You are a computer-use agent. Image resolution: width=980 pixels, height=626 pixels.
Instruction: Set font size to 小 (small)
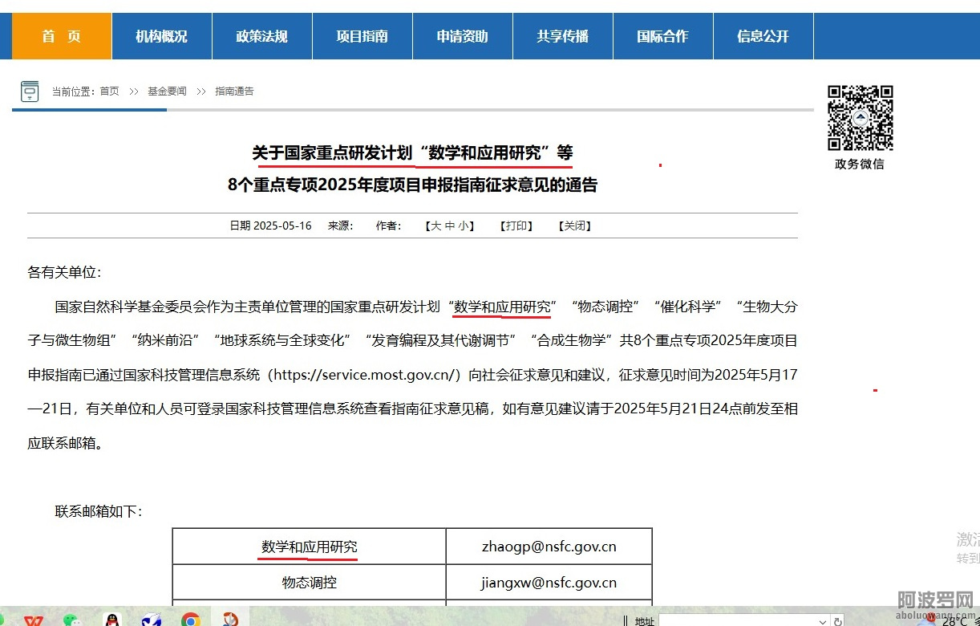point(464,226)
